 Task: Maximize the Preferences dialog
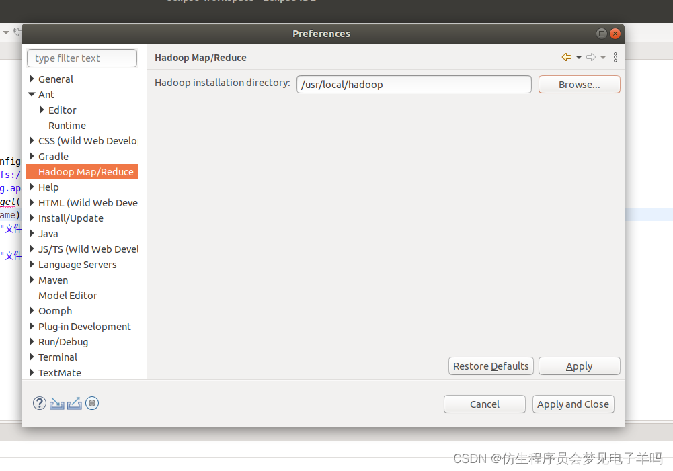click(601, 34)
